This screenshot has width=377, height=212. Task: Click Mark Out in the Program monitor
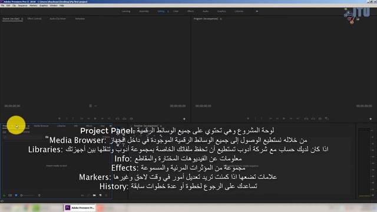point(262,118)
